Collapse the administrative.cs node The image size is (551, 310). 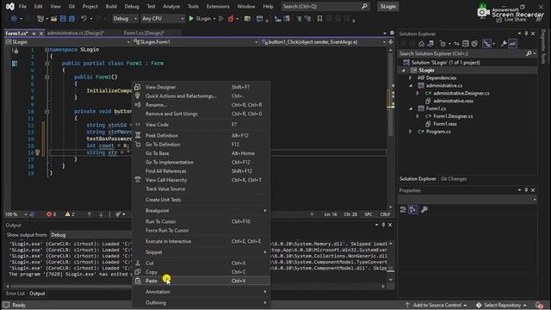coord(410,86)
